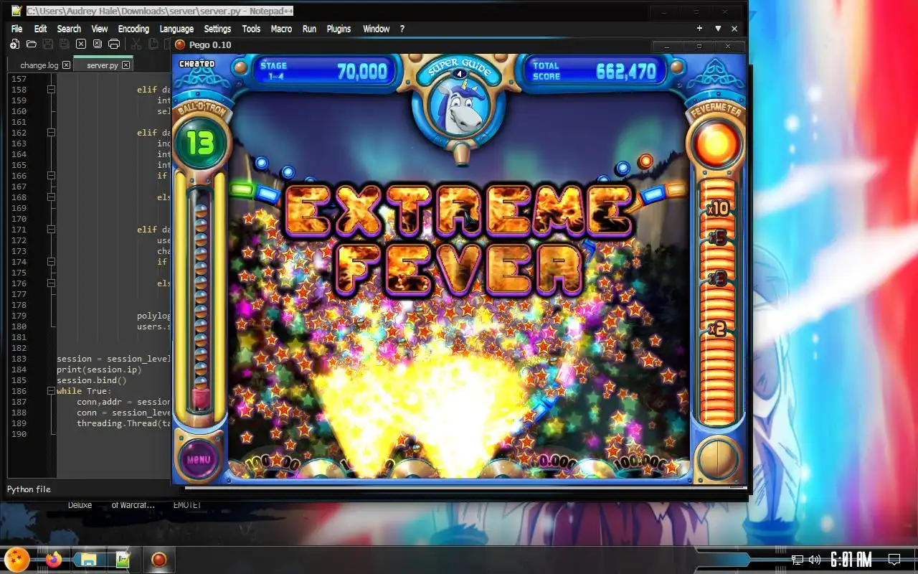Open the question mark help menu
This screenshot has height=574, width=918.
(x=402, y=29)
